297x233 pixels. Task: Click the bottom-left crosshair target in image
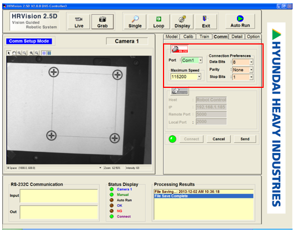(51, 136)
